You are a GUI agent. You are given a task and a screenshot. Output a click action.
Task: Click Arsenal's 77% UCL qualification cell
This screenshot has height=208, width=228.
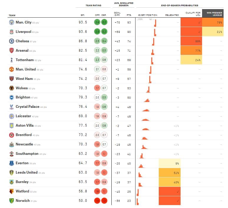(x=191, y=51)
